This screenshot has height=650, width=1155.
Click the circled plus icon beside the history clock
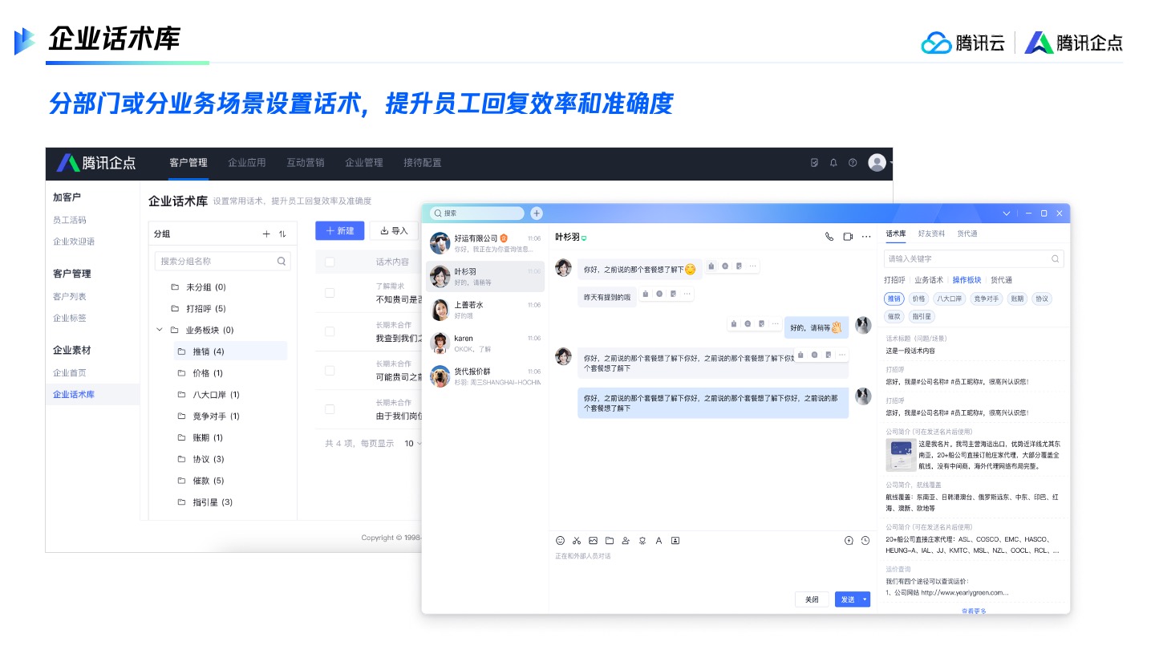pyautogui.click(x=849, y=541)
